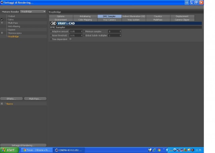Click the Global Subdiv multiplier spinner arrows

pyautogui.click(x=120, y=35)
